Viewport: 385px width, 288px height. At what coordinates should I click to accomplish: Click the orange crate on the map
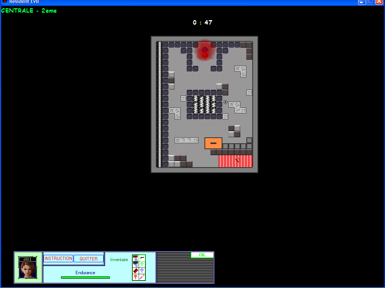point(213,143)
